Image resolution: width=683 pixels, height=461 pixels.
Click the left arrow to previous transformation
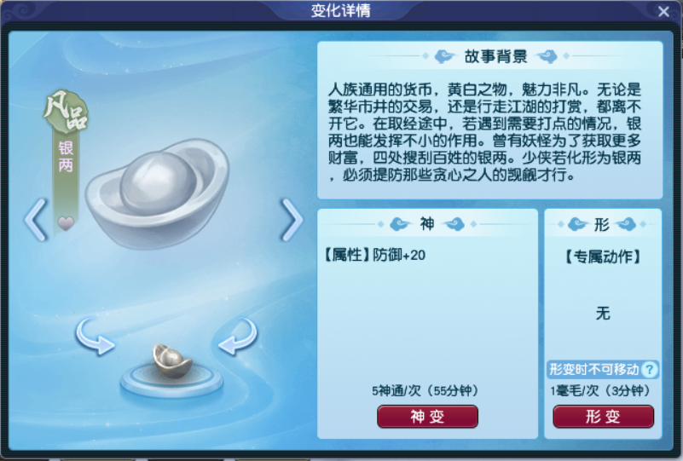[x=36, y=220]
